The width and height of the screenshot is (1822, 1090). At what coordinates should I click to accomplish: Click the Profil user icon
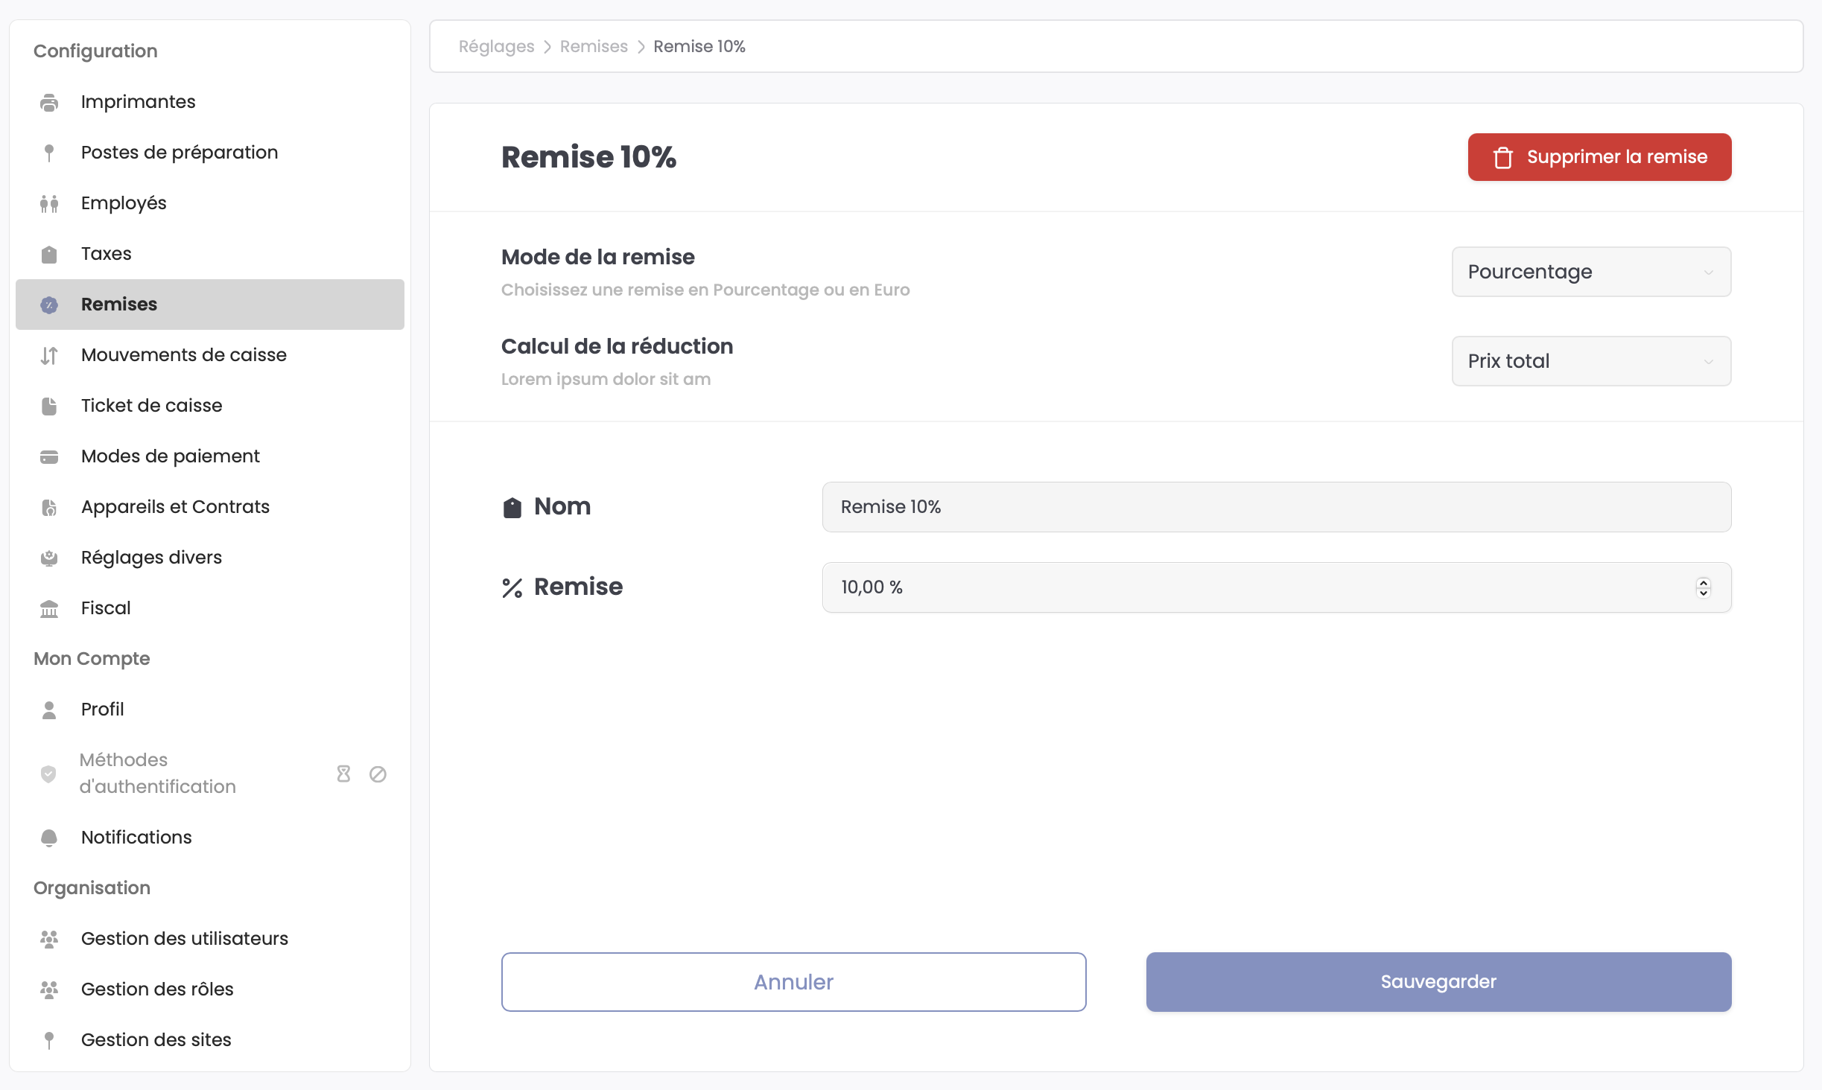pos(49,710)
